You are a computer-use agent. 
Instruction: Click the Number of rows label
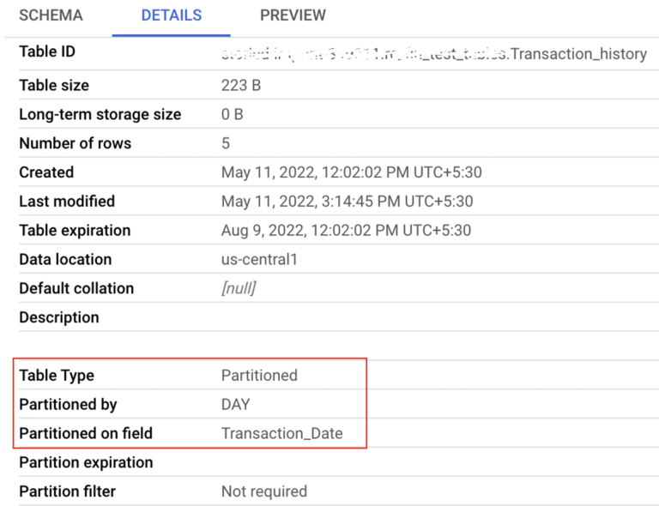76,143
